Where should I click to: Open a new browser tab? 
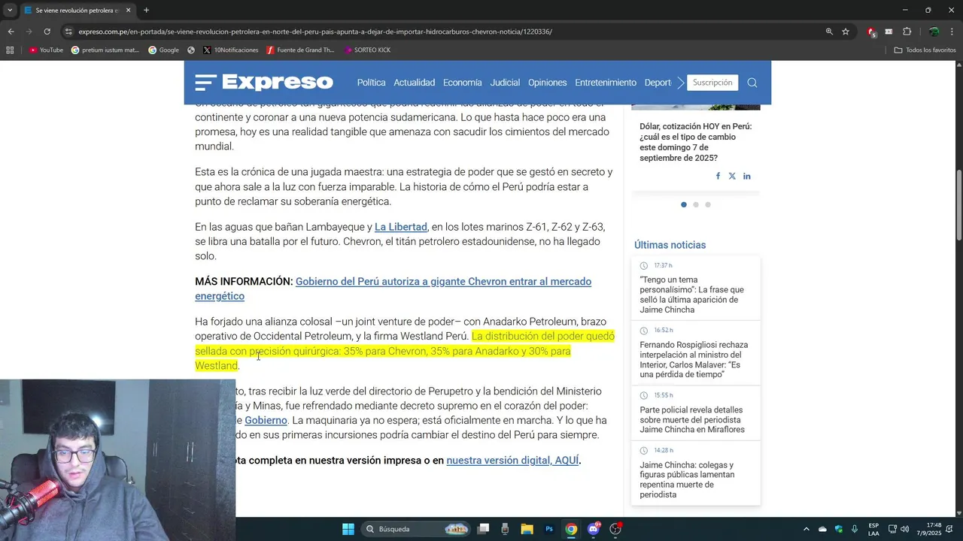[146, 11]
